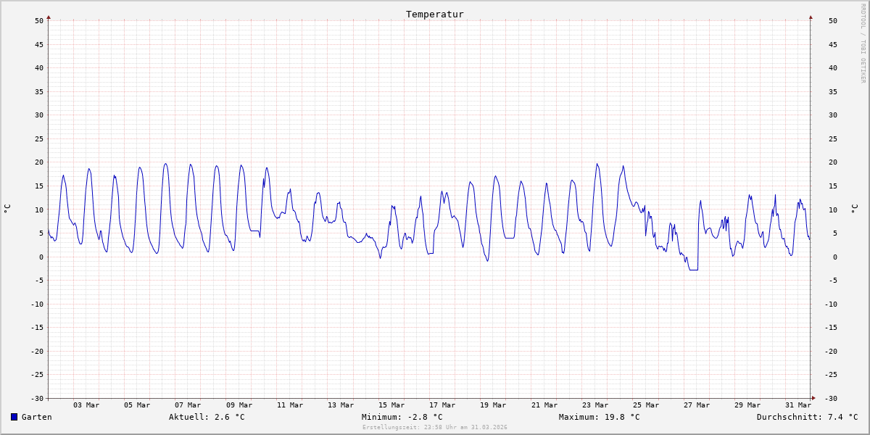Click the "15 Mar" date label
The image size is (870, 435).
391,405
